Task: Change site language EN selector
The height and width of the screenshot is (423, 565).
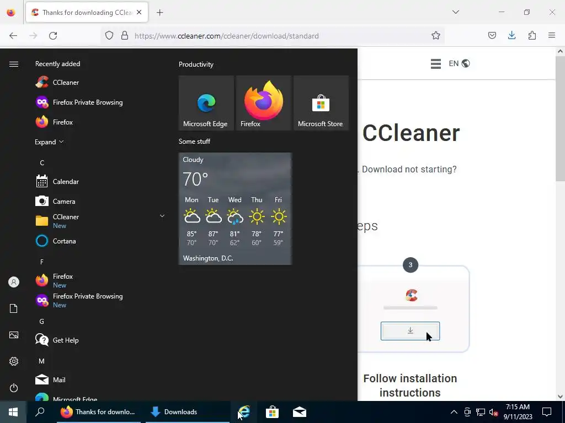Action: tap(459, 64)
